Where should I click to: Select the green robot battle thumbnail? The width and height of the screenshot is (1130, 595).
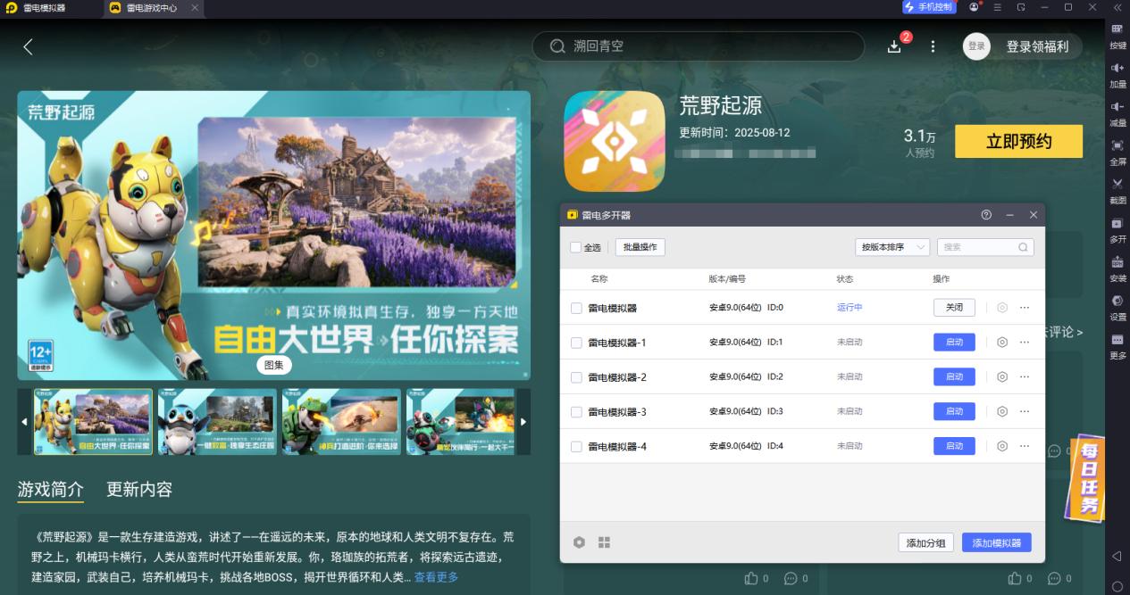341,421
